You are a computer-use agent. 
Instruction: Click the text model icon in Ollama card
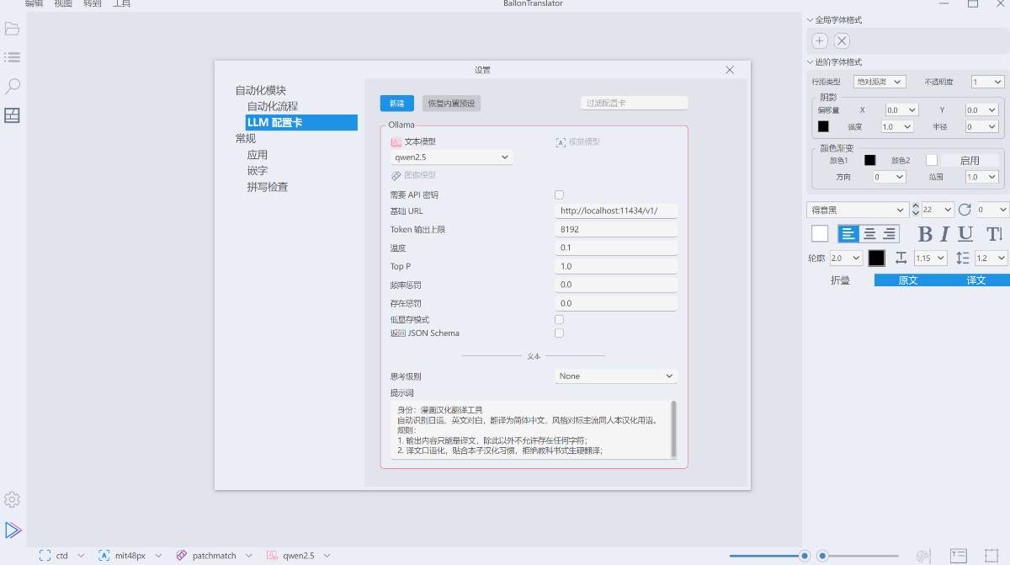click(396, 142)
